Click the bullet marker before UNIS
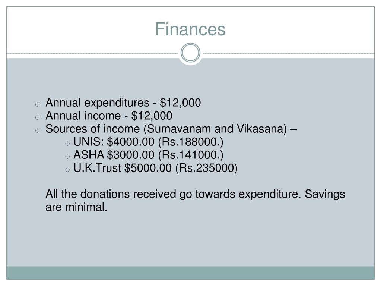 (67, 144)
